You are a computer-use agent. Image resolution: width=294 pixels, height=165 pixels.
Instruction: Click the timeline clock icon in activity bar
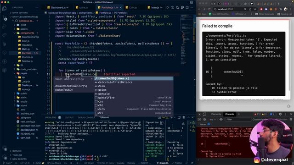[6, 19]
